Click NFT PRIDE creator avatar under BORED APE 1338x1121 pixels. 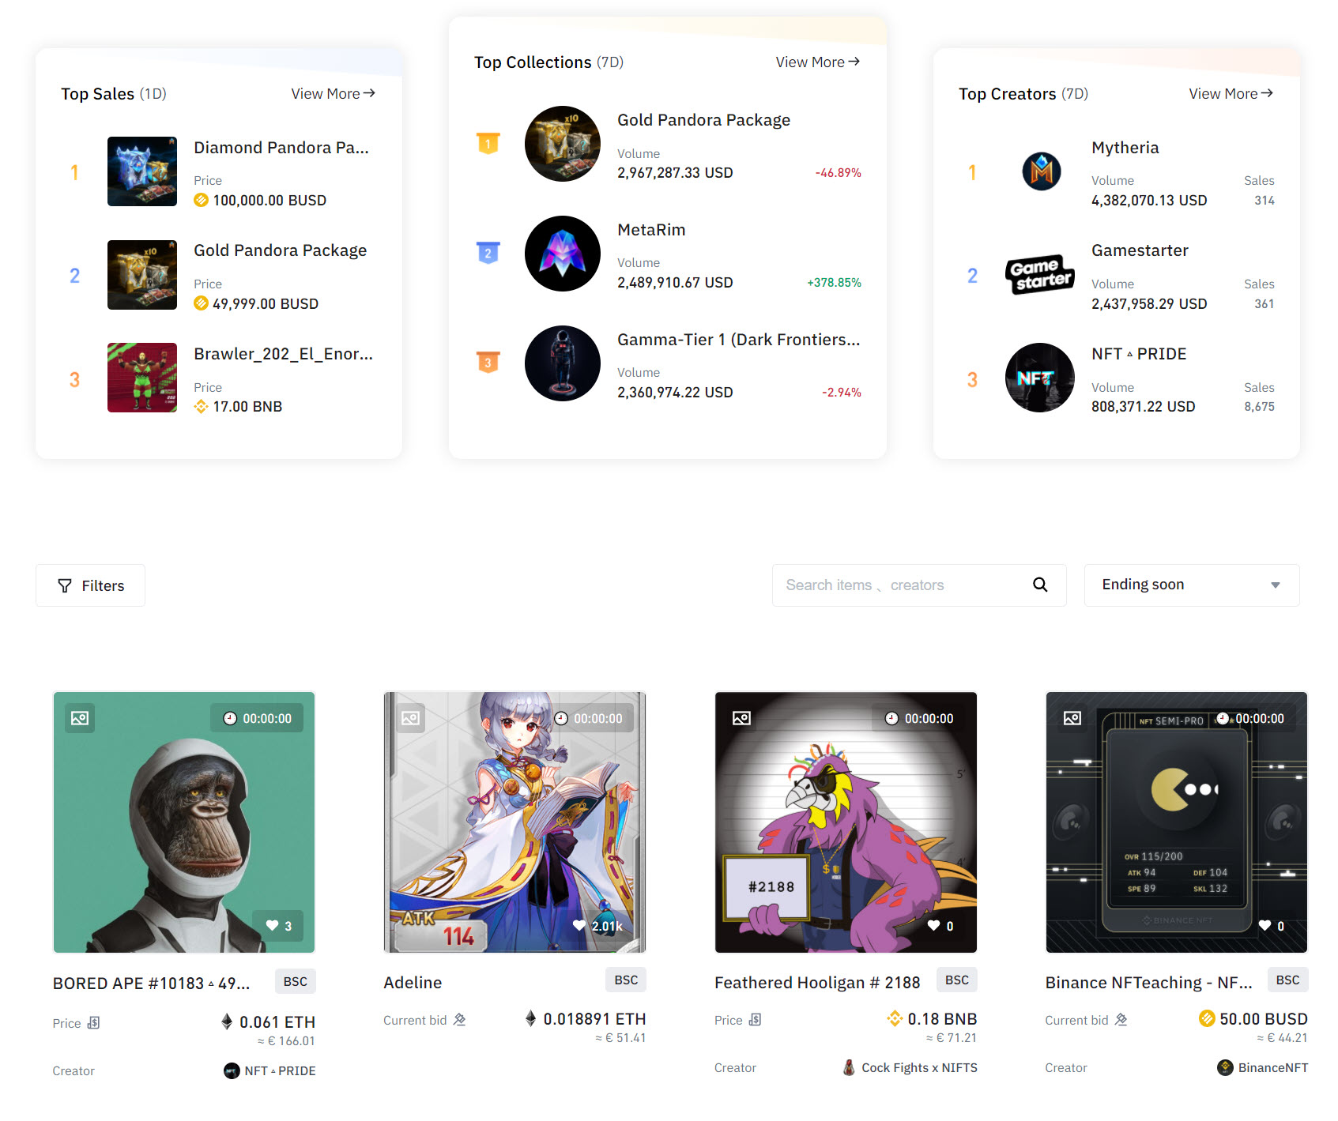(x=232, y=1070)
